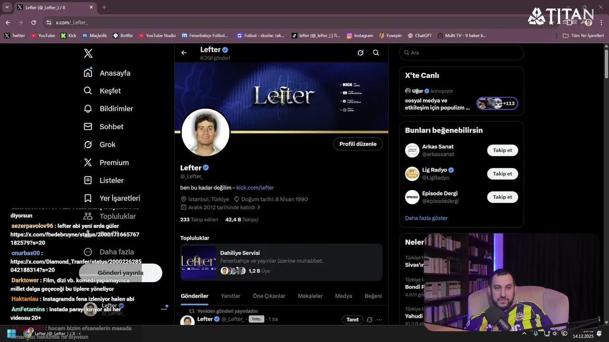Select Öne Çıkanlar tab
The width and height of the screenshot is (609, 342).
click(x=269, y=296)
